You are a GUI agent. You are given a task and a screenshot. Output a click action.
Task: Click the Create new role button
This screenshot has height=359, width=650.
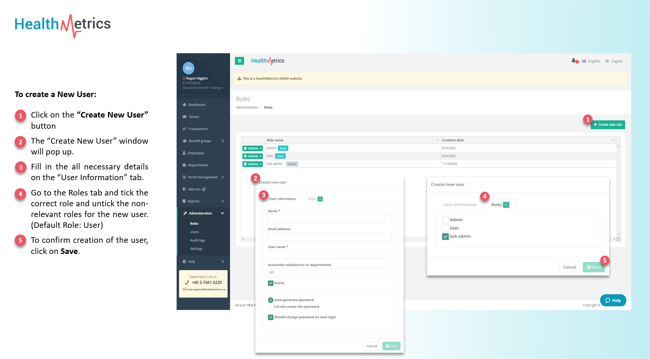[608, 125]
